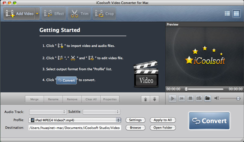Screen dimensions: 244x142
Task: Switch to list view mode
Action: (x=227, y=13)
